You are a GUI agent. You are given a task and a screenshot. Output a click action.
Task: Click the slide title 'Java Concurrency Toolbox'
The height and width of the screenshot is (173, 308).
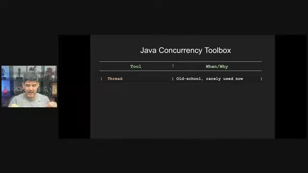tap(185, 50)
